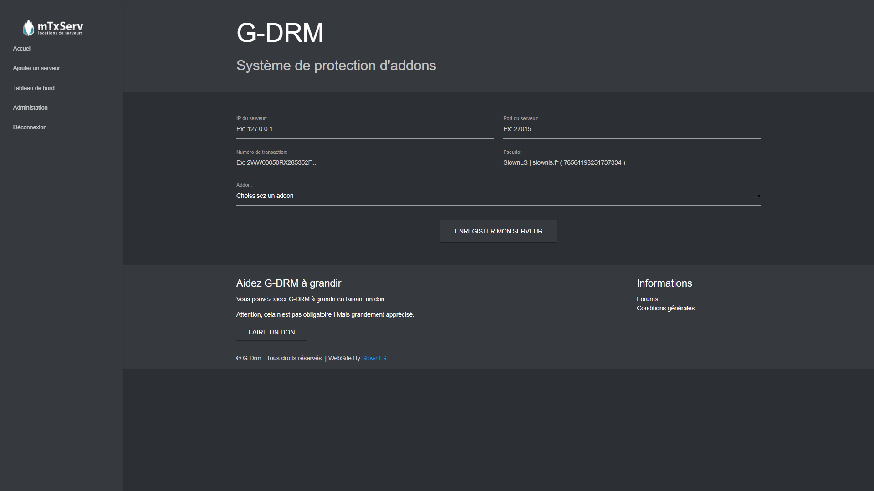Click the Informations heading
The height and width of the screenshot is (491, 874).
tap(664, 283)
